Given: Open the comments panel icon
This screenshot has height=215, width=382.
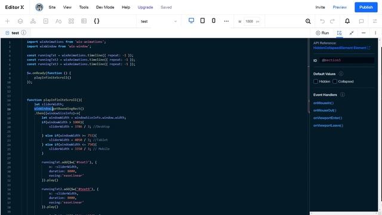Looking at the screenshot, I should (361, 21).
